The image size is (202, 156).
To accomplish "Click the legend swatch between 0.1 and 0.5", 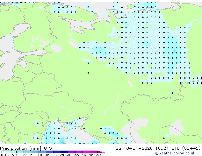I will tap(5, 152).
